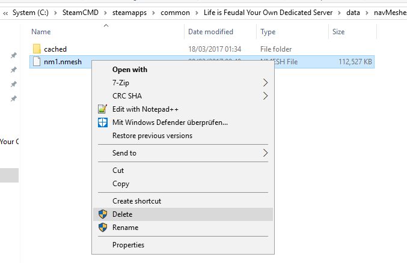The image size is (407, 263).
Task: Expand chevron after common breadcrumb
Action: [x=197, y=13]
